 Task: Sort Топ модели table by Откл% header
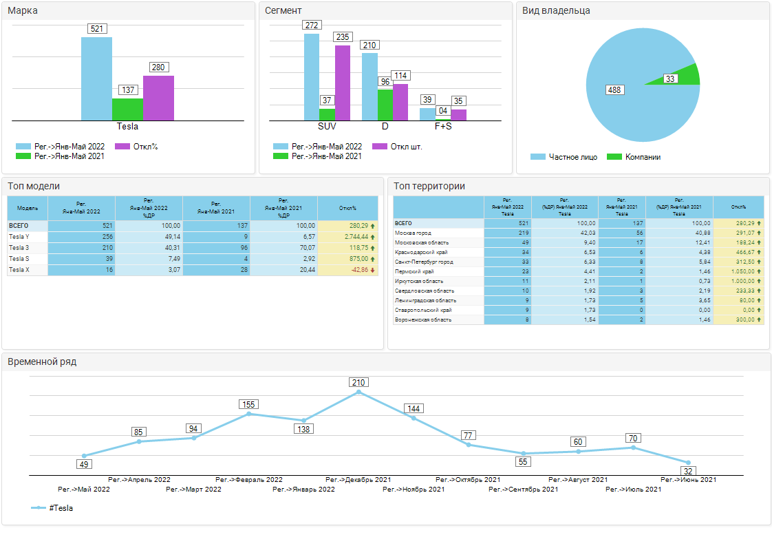pos(347,208)
